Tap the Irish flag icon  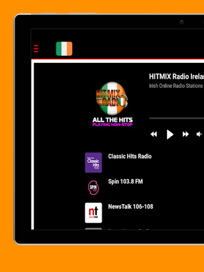pos(64,49)
